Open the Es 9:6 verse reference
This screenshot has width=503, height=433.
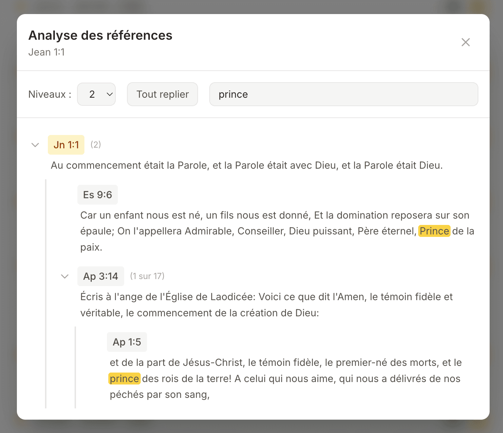point(97,194)
